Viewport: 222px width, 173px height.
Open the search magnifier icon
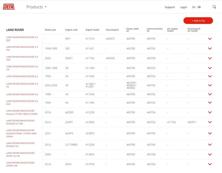[x=214, y=7]
